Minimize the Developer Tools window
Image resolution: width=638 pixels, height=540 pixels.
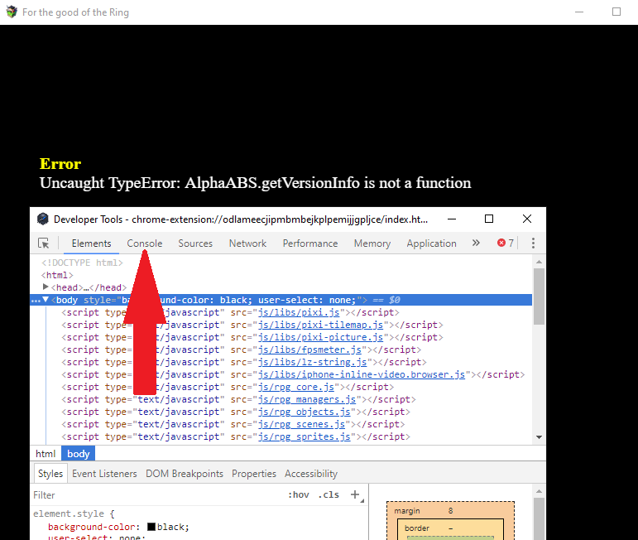452,219
